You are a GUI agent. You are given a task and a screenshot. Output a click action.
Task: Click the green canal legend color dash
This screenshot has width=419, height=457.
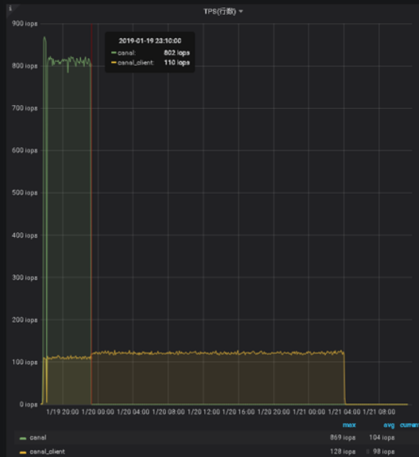[x=22, y=438]
